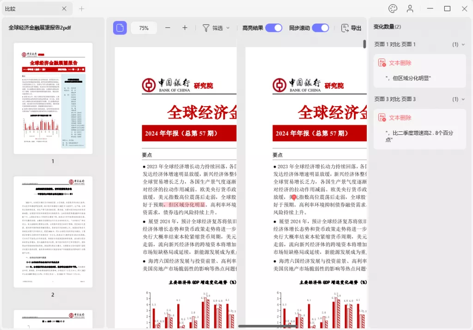Click the 75% zoom level button
The image size is (473, 330).
tap(144, 28)
